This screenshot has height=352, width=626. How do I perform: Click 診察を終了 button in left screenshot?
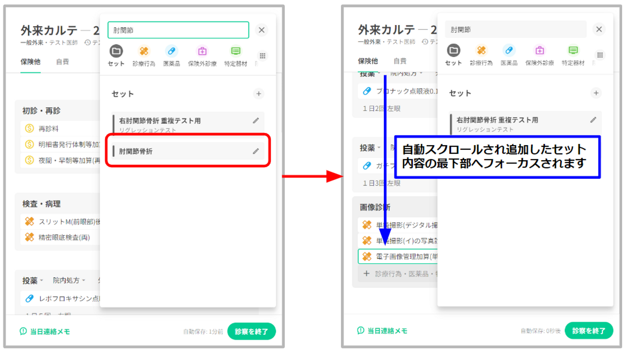pyautogui.click(x=251, y=331)
